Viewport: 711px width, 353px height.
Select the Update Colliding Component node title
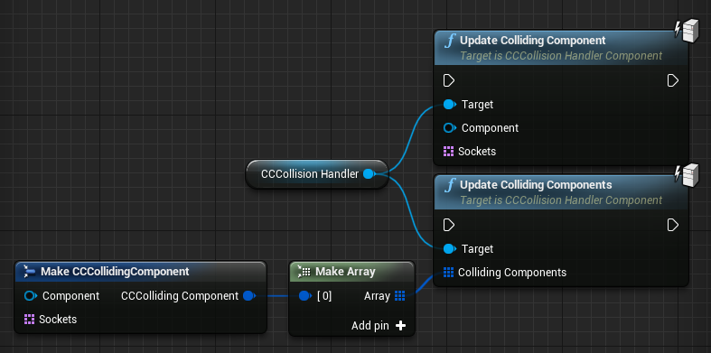point(533,41)
